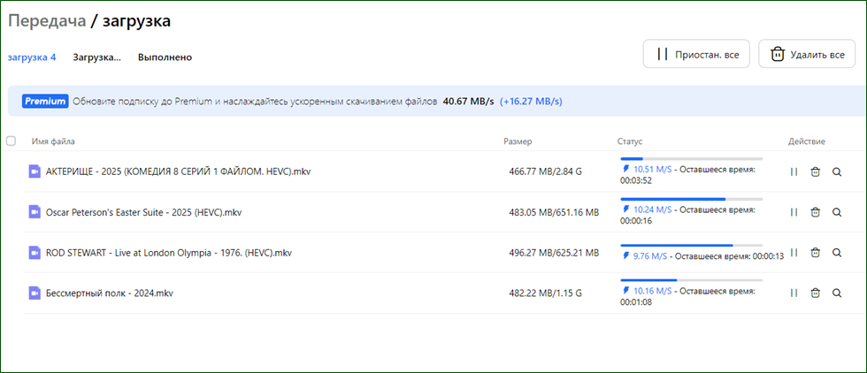867x373 pixels.
Task: Click video file icon of АКТЕРИЩЕ - 2025
Action: [35, 171]
